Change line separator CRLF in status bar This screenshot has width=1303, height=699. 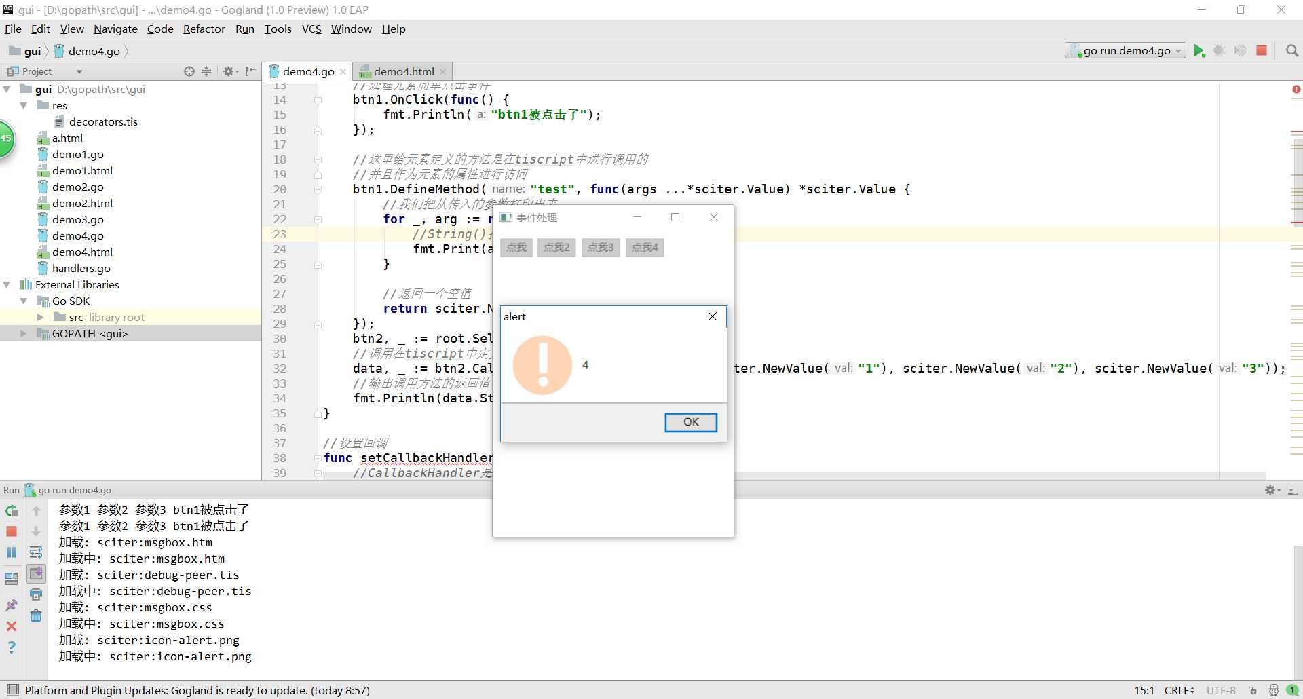coord(1179,690)
